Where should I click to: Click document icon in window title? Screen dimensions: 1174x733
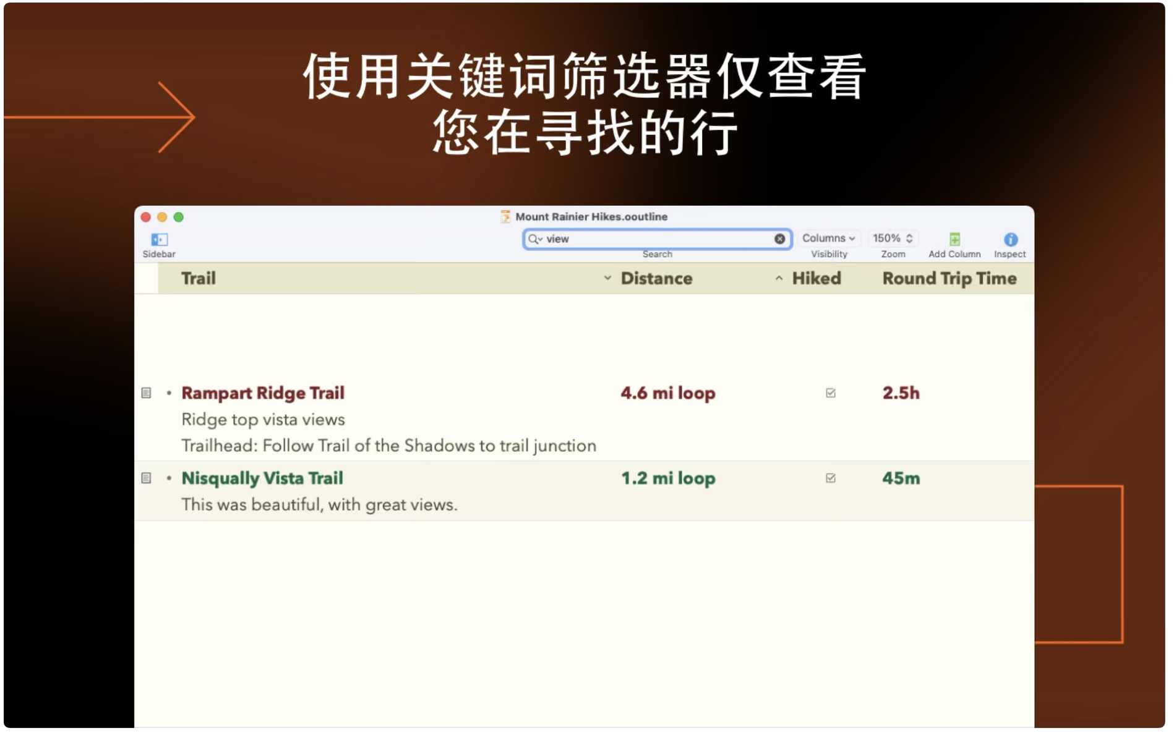506,217
